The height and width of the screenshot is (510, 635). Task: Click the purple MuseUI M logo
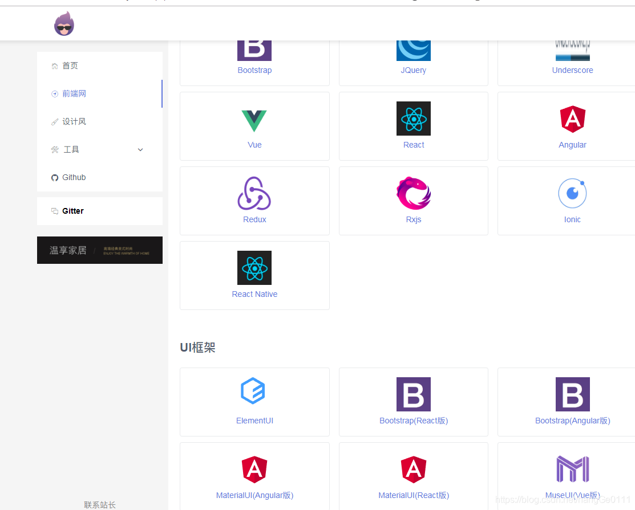(x=573, y=469)
